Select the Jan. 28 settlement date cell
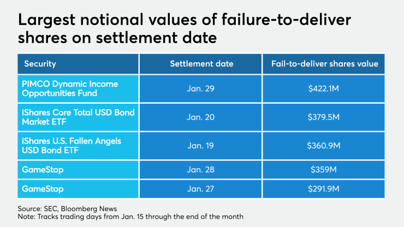Viewport: 404px width, 227px height. [x=201, y=170]
